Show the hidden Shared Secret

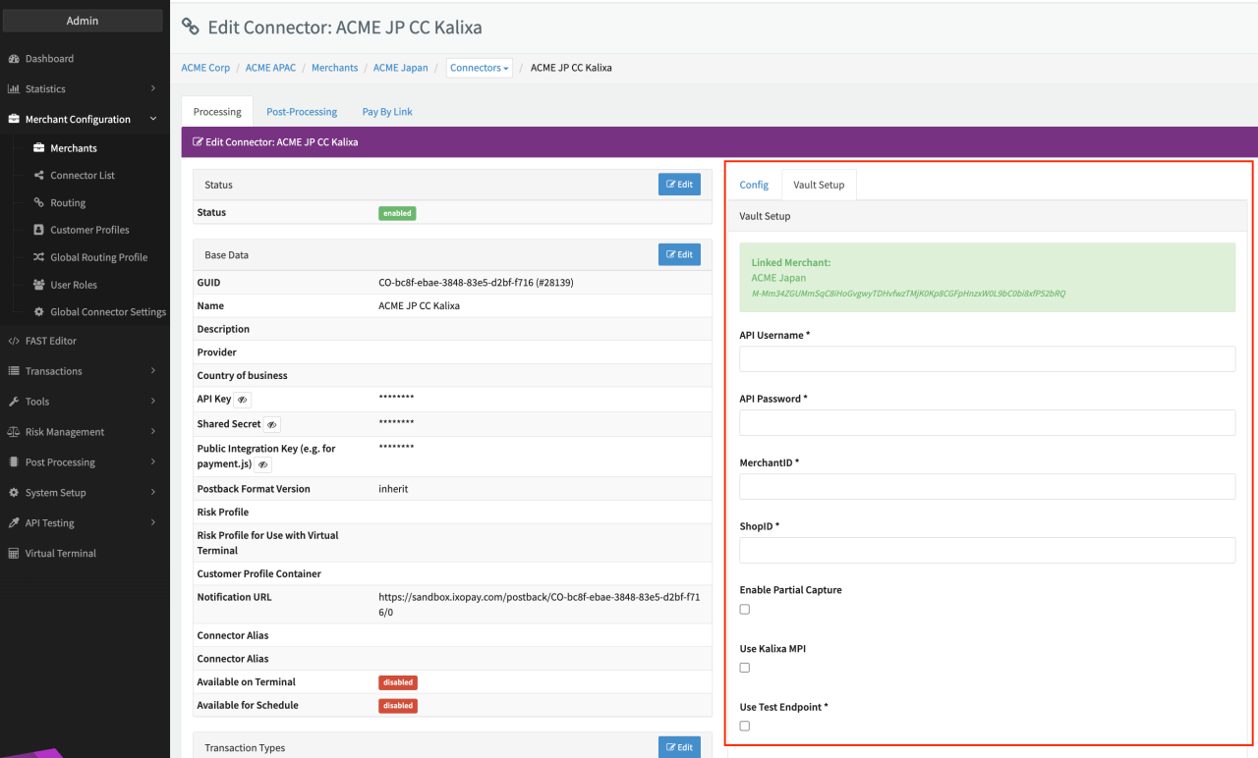coord(272,425)
